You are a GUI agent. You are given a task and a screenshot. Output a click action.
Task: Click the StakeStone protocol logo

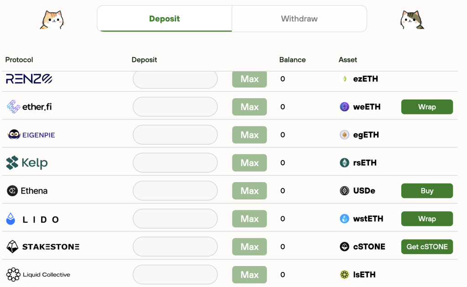click(x=13, y=246)
